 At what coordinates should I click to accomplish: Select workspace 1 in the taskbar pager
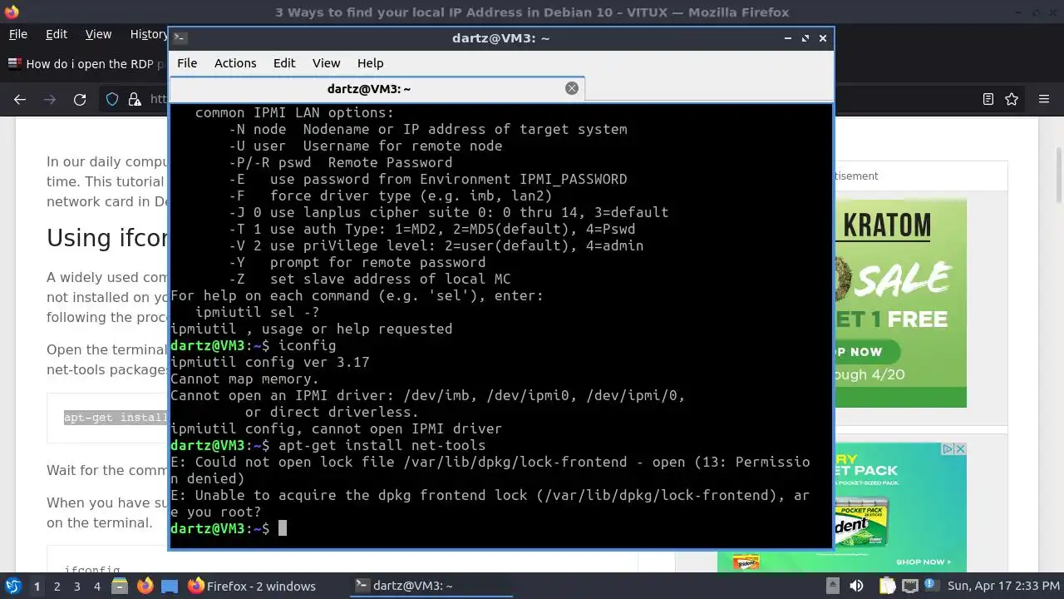(x=37, y=586)
